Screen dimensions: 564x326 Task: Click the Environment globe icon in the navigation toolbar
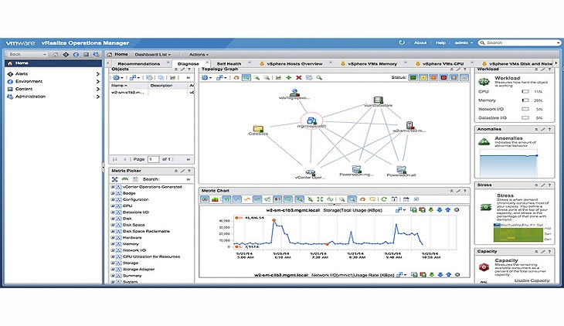click(x=76, y=55)
